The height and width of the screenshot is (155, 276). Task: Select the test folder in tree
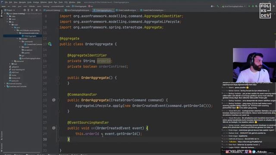[x=14, y=64]
